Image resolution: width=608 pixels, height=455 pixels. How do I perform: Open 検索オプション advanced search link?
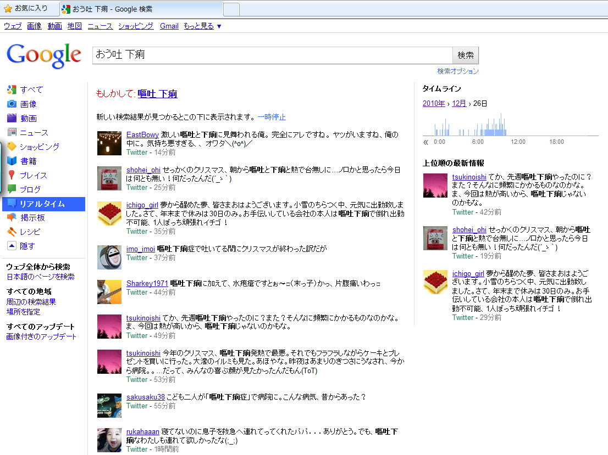tap(457, 71)
